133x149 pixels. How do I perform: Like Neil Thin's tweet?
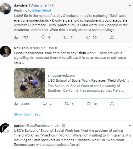click(x=89, y=104)
